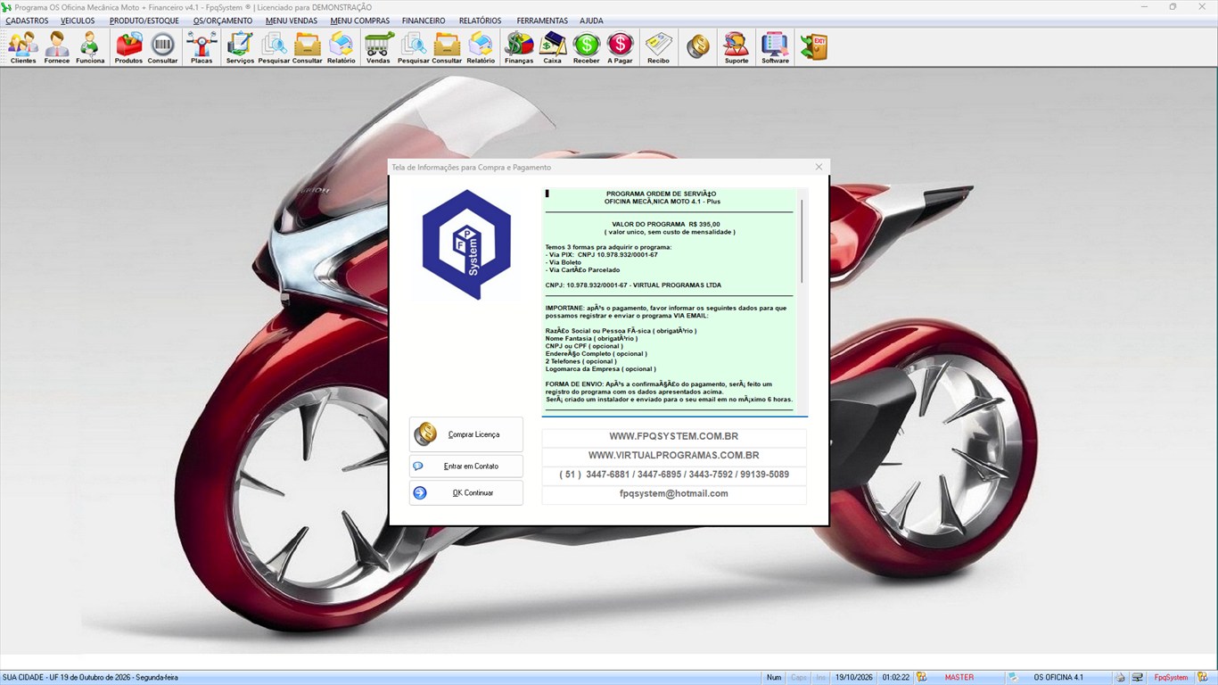Click the network icon in status bar
This screenshot has width=1218, height=685.
tap(1138, 677)
